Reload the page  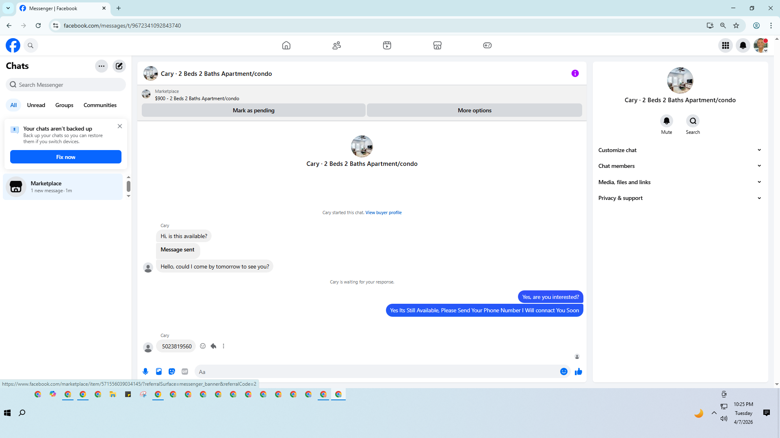[38, 26]
